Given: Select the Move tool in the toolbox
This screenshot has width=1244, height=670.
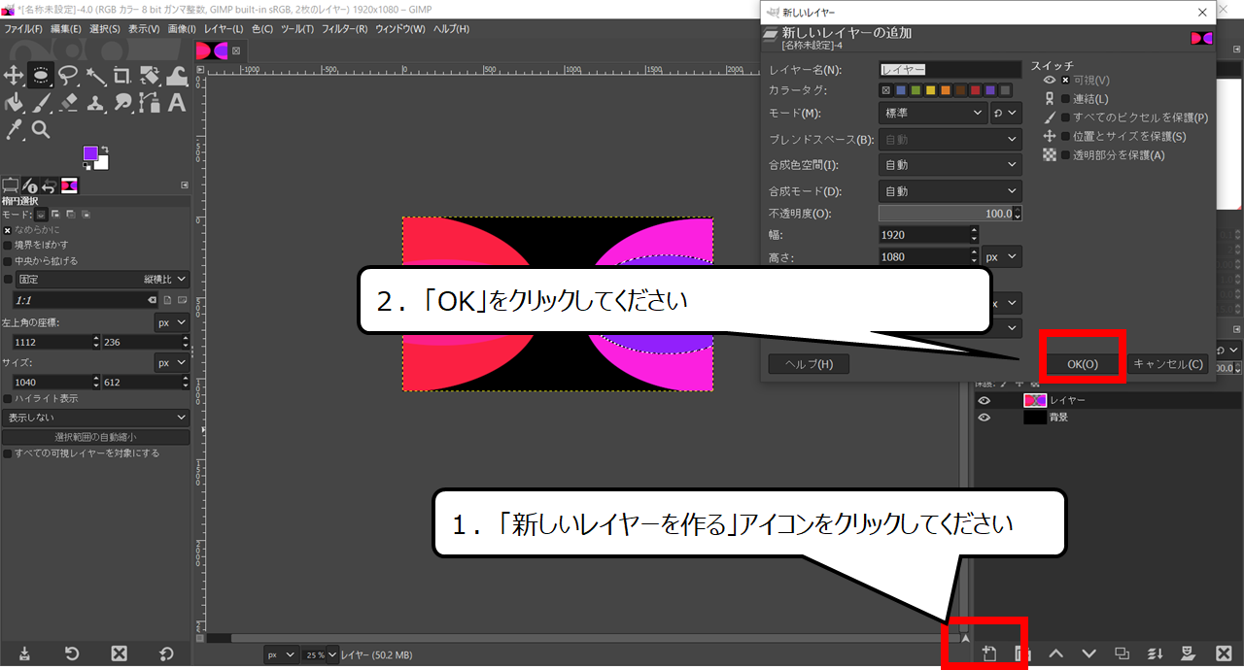Looking at the screenshot, I should click(14, 76).
